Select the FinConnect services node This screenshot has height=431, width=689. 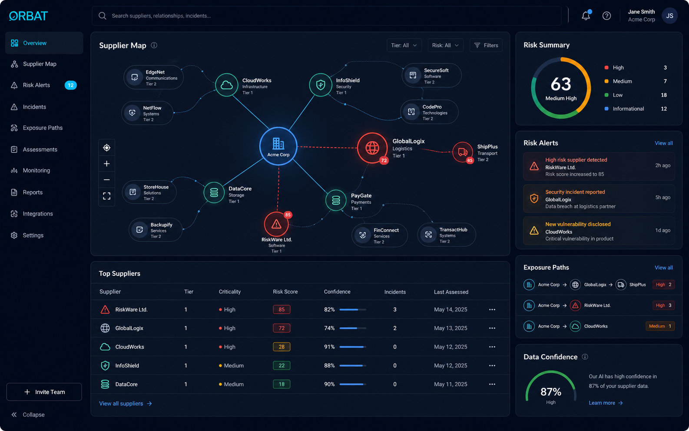380,235
